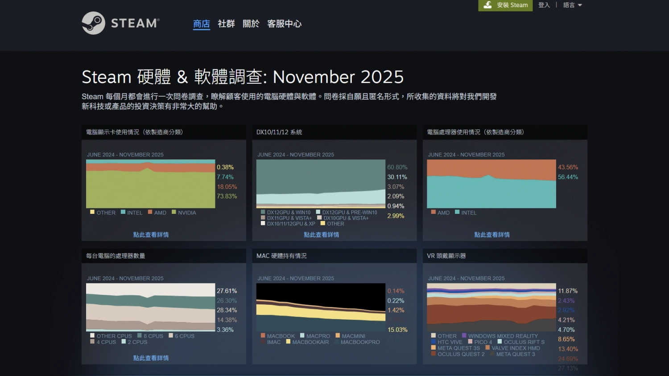
Task: Open the 客服中心 support menu
Action: pyautogui.click(x=284, y=24)
